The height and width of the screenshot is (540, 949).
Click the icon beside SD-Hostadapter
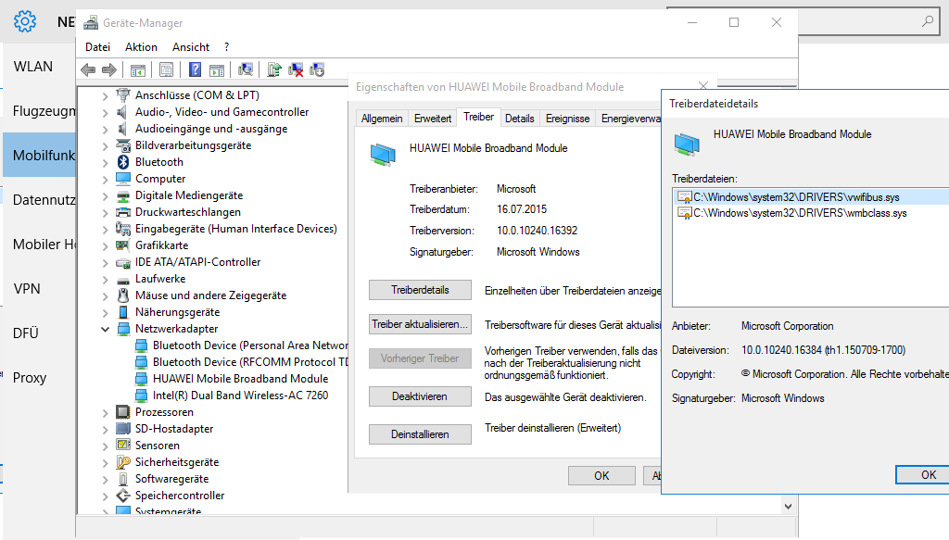[123, 429]
